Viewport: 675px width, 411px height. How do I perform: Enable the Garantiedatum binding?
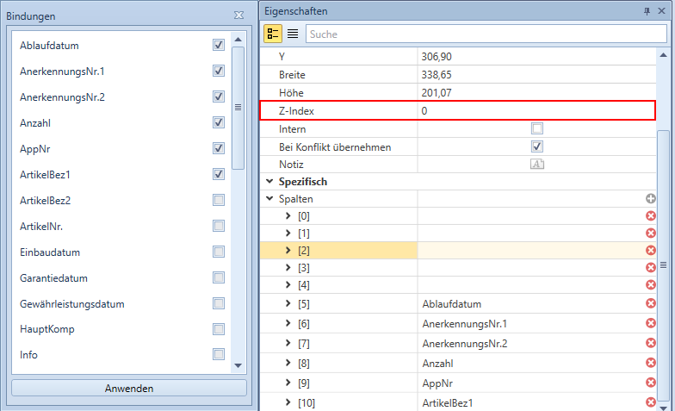point(219,277)
